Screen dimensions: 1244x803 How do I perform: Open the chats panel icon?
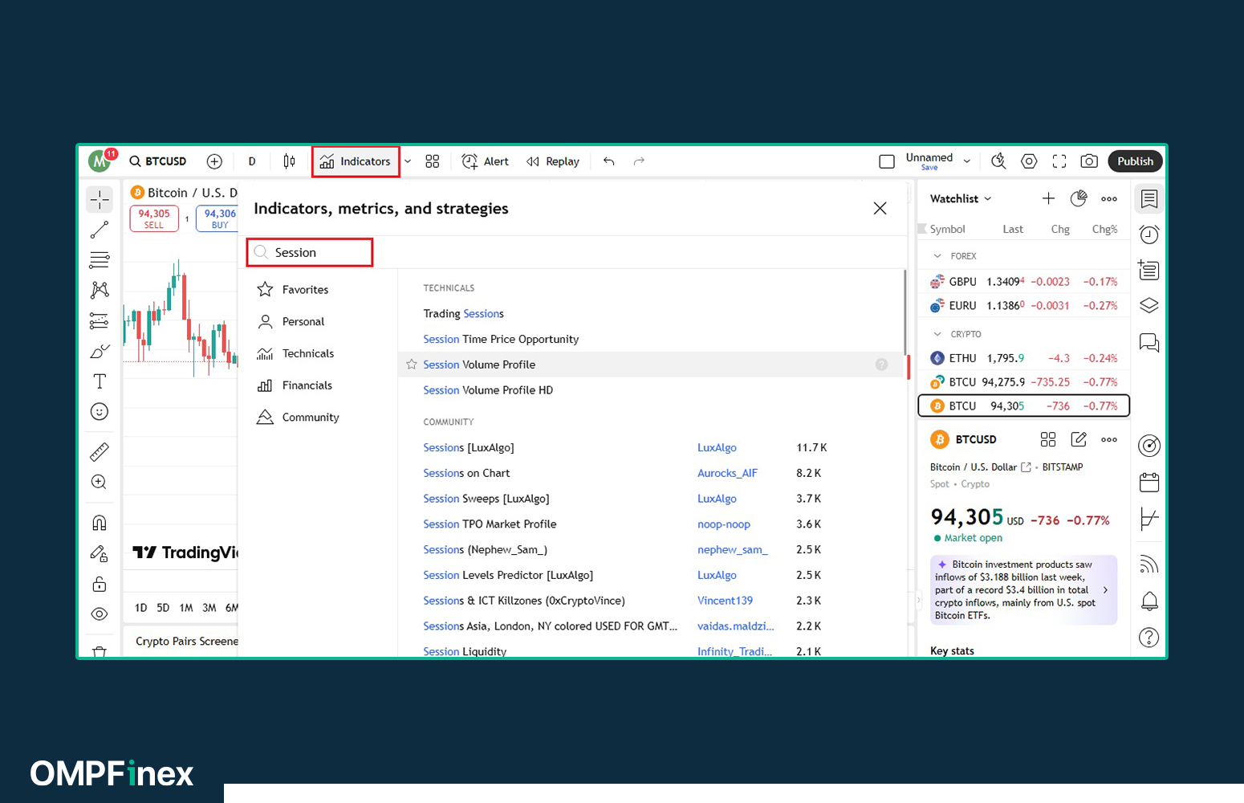tap(1149, 343)
